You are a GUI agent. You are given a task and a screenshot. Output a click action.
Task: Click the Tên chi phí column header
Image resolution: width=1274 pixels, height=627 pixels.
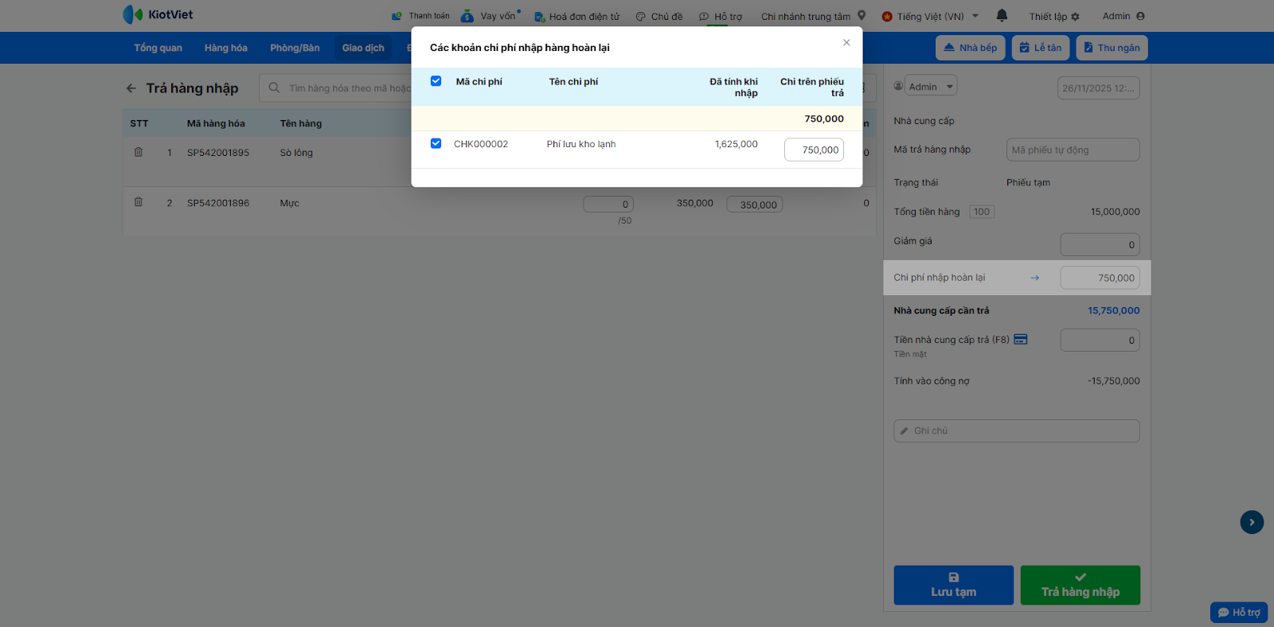point(573,81)
